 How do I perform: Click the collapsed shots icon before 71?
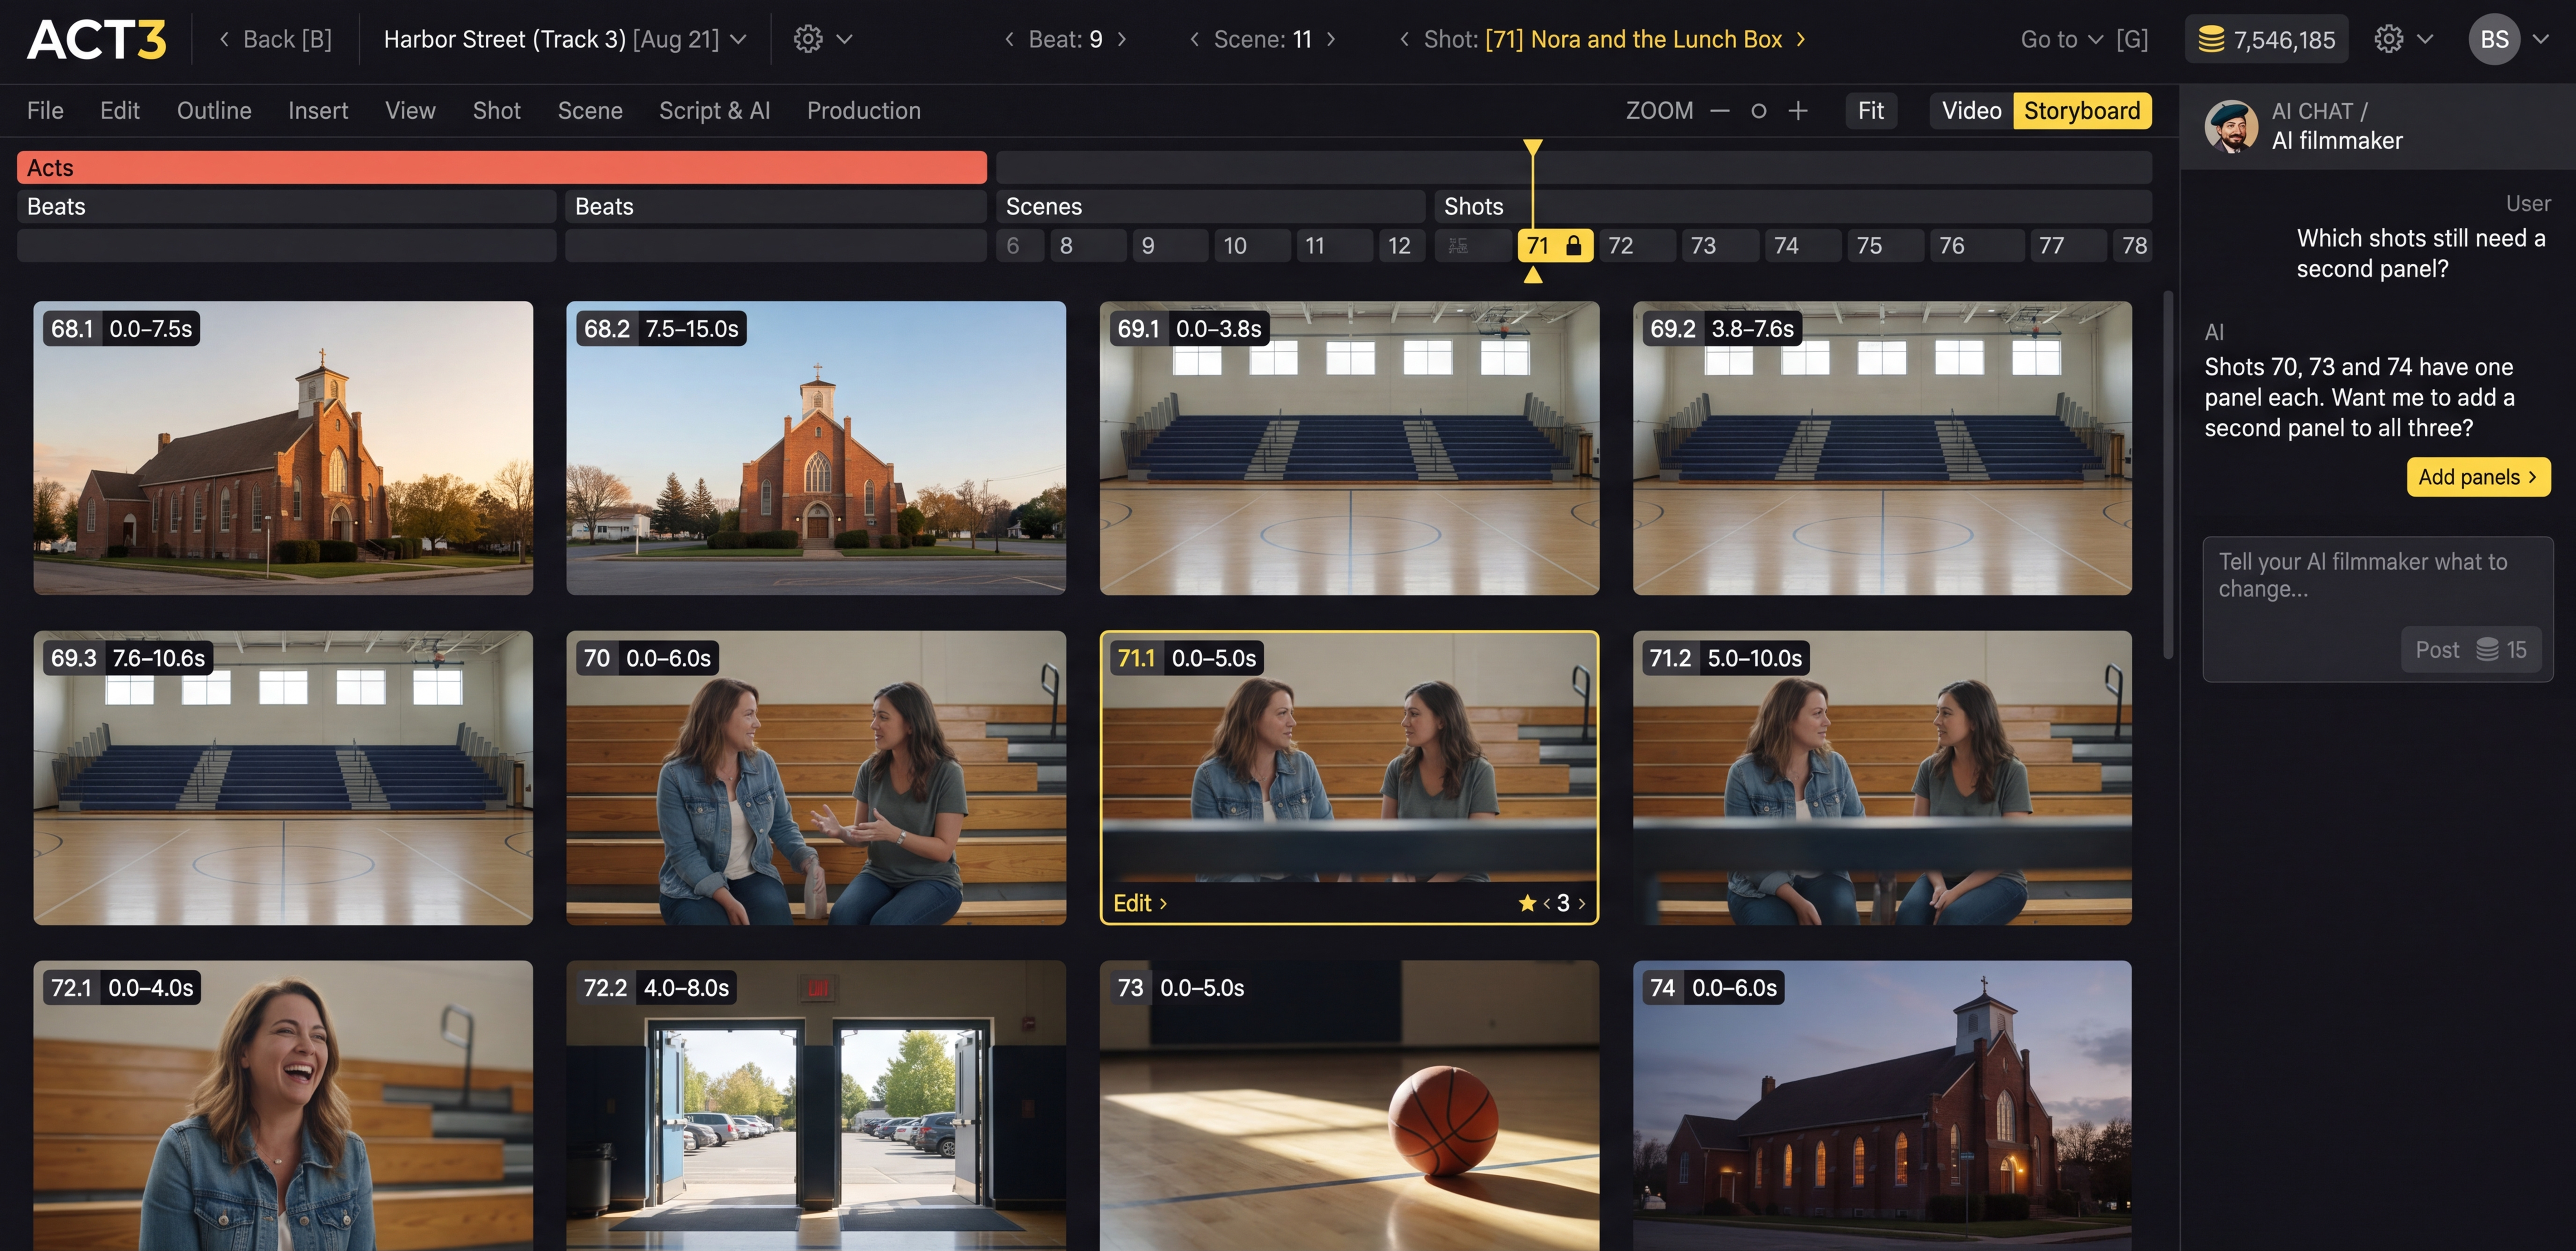(1458, 245)
